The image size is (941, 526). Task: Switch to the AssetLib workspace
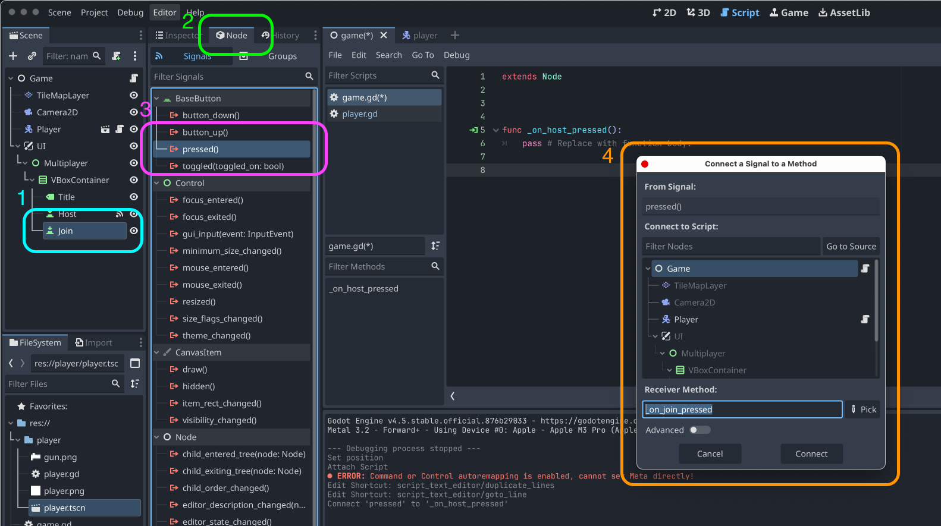pos(844,12)
